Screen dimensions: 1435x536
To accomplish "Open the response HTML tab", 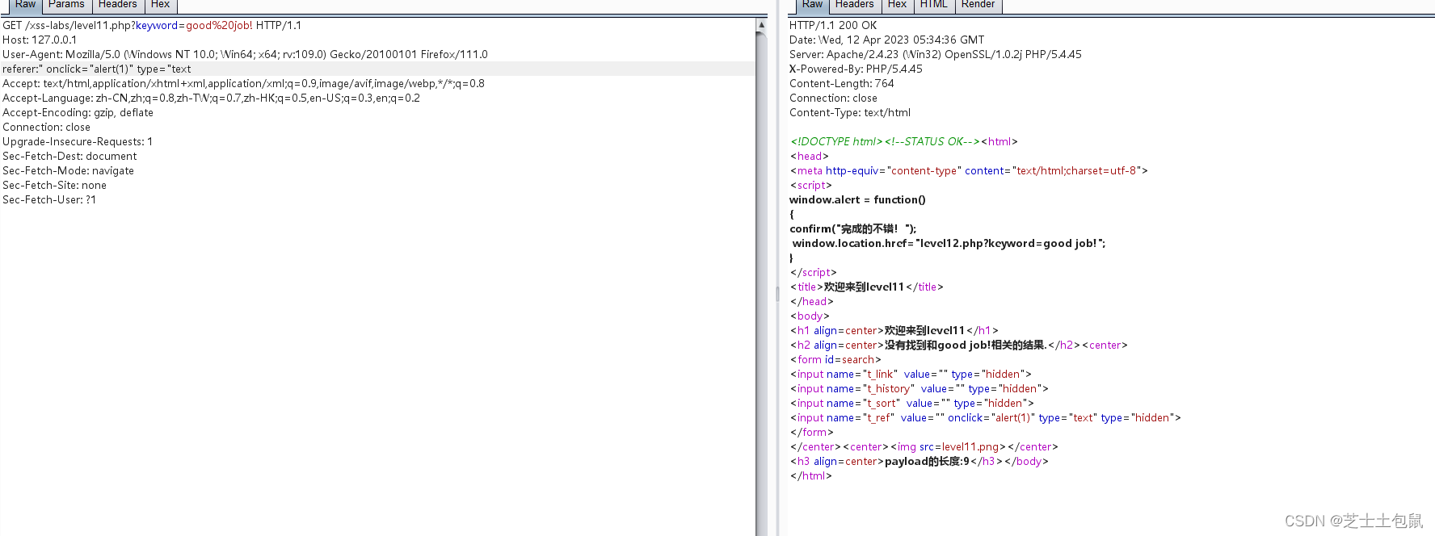I will pyautogui.click(x=934, y=5).
